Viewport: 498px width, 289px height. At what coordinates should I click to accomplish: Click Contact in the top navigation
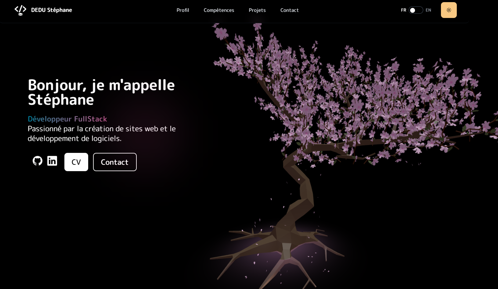(289, 10)
